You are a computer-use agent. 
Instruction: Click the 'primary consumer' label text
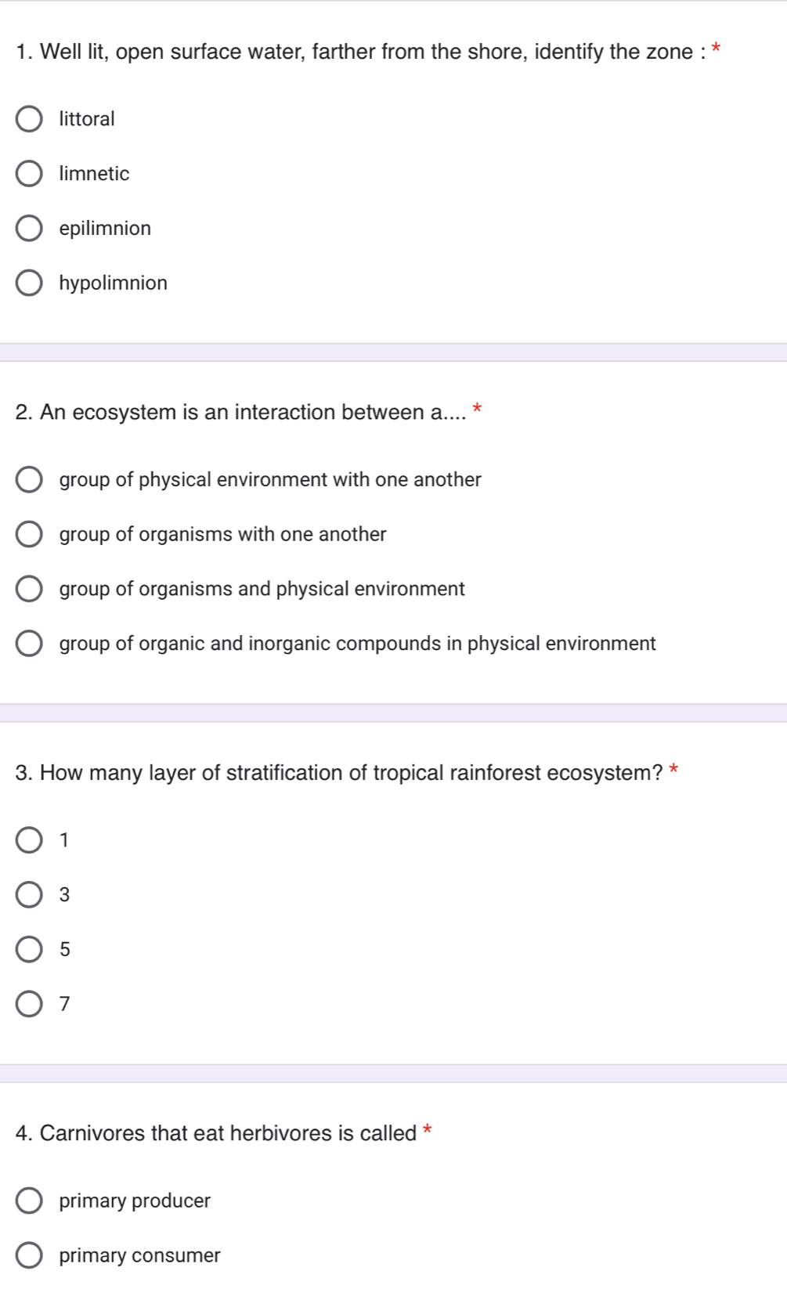[140, 1256]
